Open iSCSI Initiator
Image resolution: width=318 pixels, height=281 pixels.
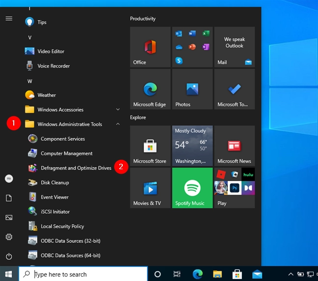(x=72, y=212)
